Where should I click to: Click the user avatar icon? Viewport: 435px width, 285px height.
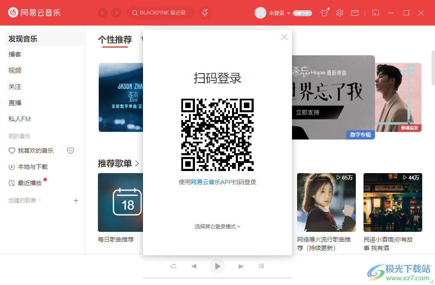coord(260,13)
